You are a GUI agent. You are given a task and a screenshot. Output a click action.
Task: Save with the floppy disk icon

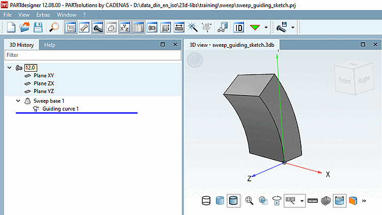coord(38,27)
